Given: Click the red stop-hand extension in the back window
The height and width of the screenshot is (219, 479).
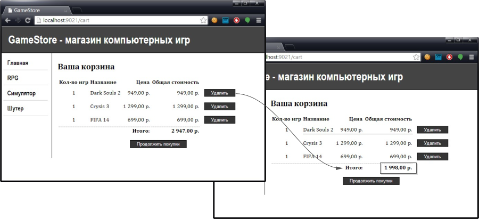Looking at the screenshot, I should tap(449, 57).
